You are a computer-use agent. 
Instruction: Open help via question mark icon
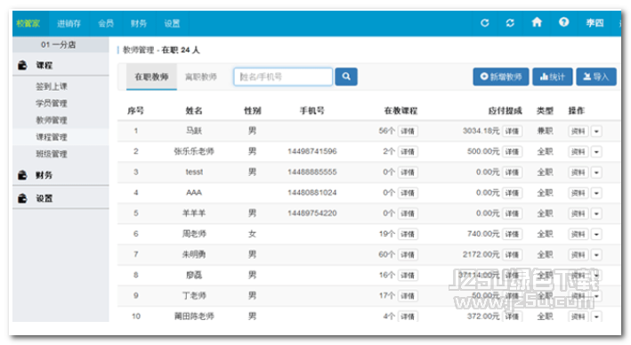point(563,22)
